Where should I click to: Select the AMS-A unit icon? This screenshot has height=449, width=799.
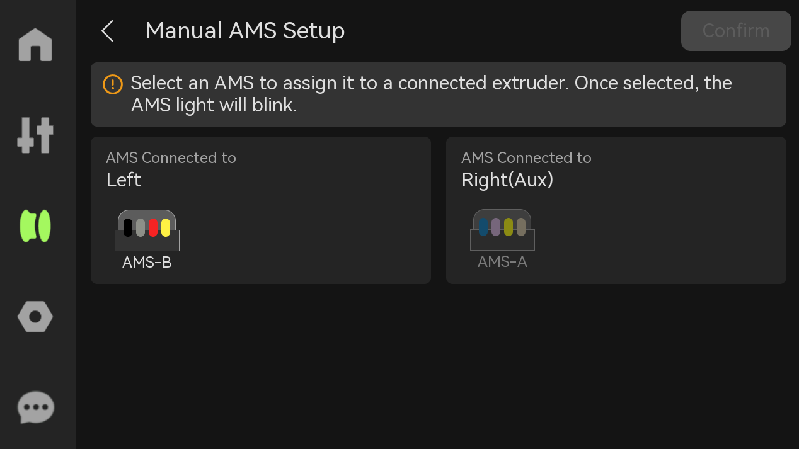point(502,230)
